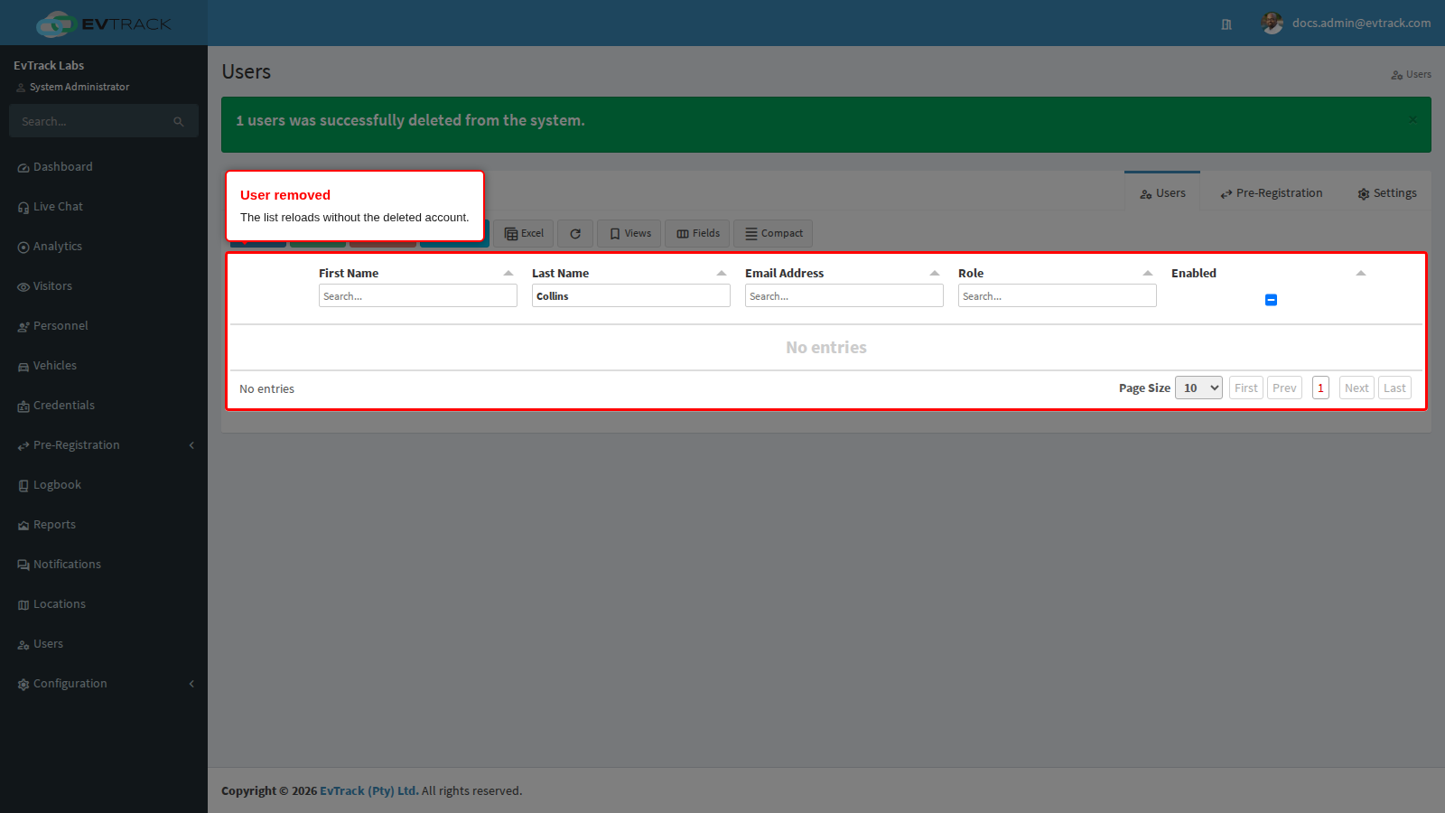Viewport: 1445px width, 813px height.
Task: Switch to the Pre-Registration tab
Action: pos(1271,193)
